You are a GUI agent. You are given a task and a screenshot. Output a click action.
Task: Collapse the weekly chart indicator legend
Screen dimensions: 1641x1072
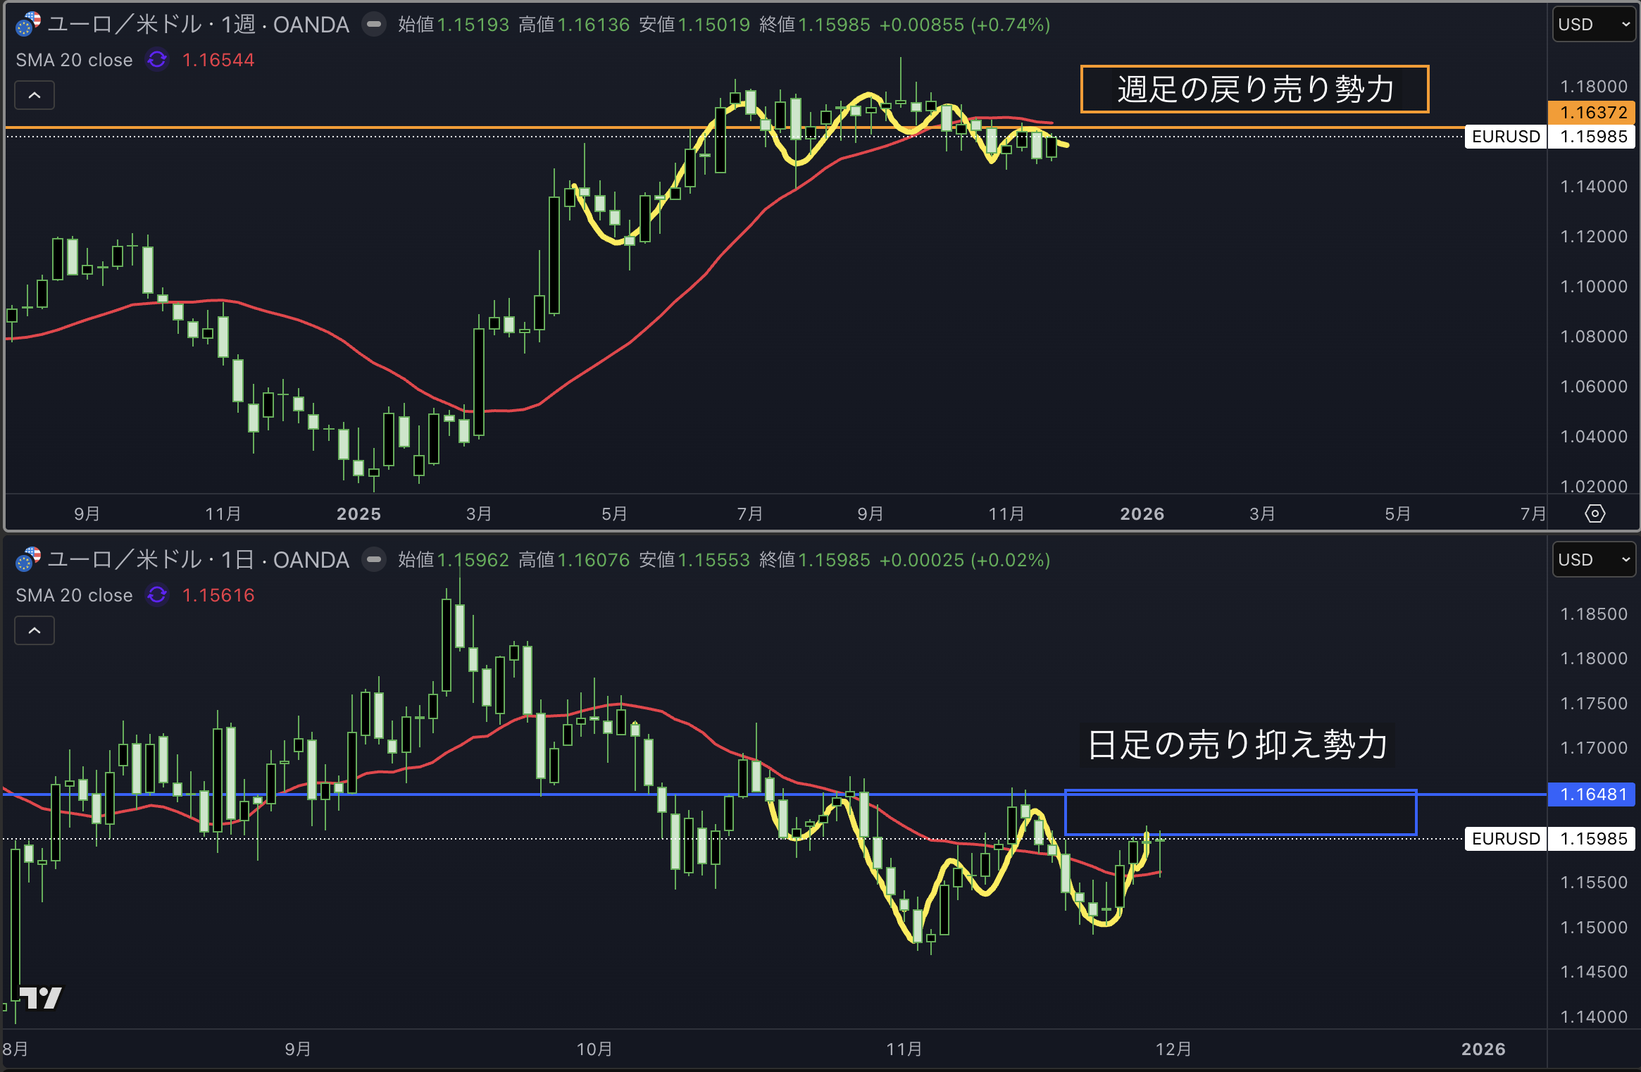click(x=35, y=95)
